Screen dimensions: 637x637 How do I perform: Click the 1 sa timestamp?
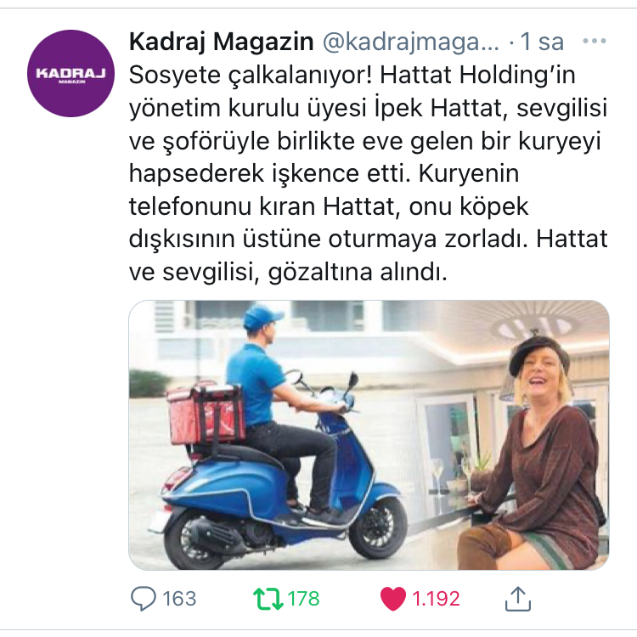coord(542,42)
